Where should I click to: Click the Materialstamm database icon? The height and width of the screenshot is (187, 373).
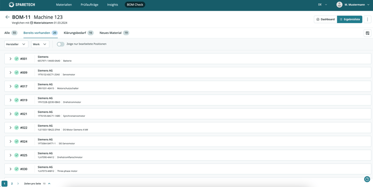click(x=32, y=23)
